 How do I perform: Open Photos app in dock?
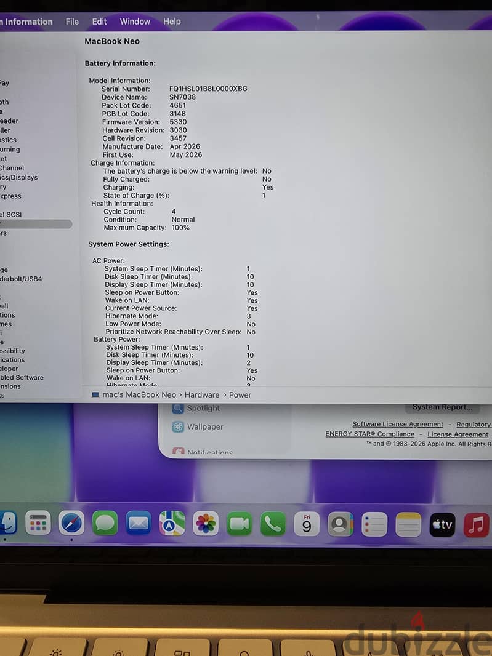click(206, 523)
